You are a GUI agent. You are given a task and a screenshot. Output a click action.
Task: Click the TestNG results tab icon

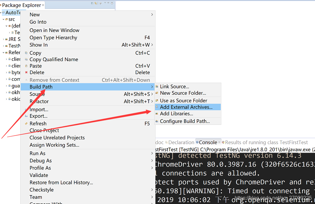(x=223, y=142)
